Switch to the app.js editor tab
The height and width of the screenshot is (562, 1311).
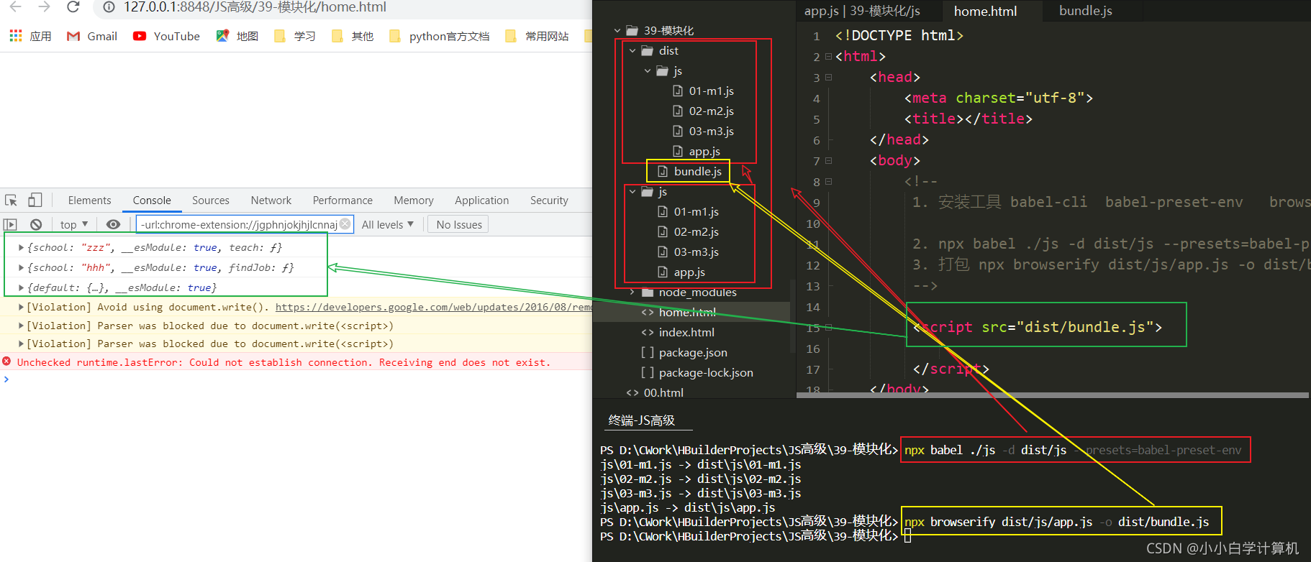click(862, 11)
